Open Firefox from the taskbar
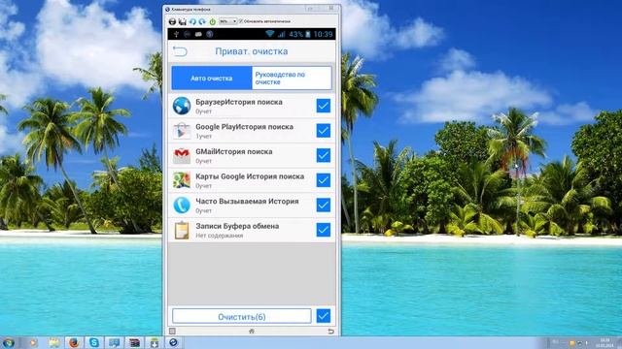This screenshot has height=349, width=622. (74, 342)
